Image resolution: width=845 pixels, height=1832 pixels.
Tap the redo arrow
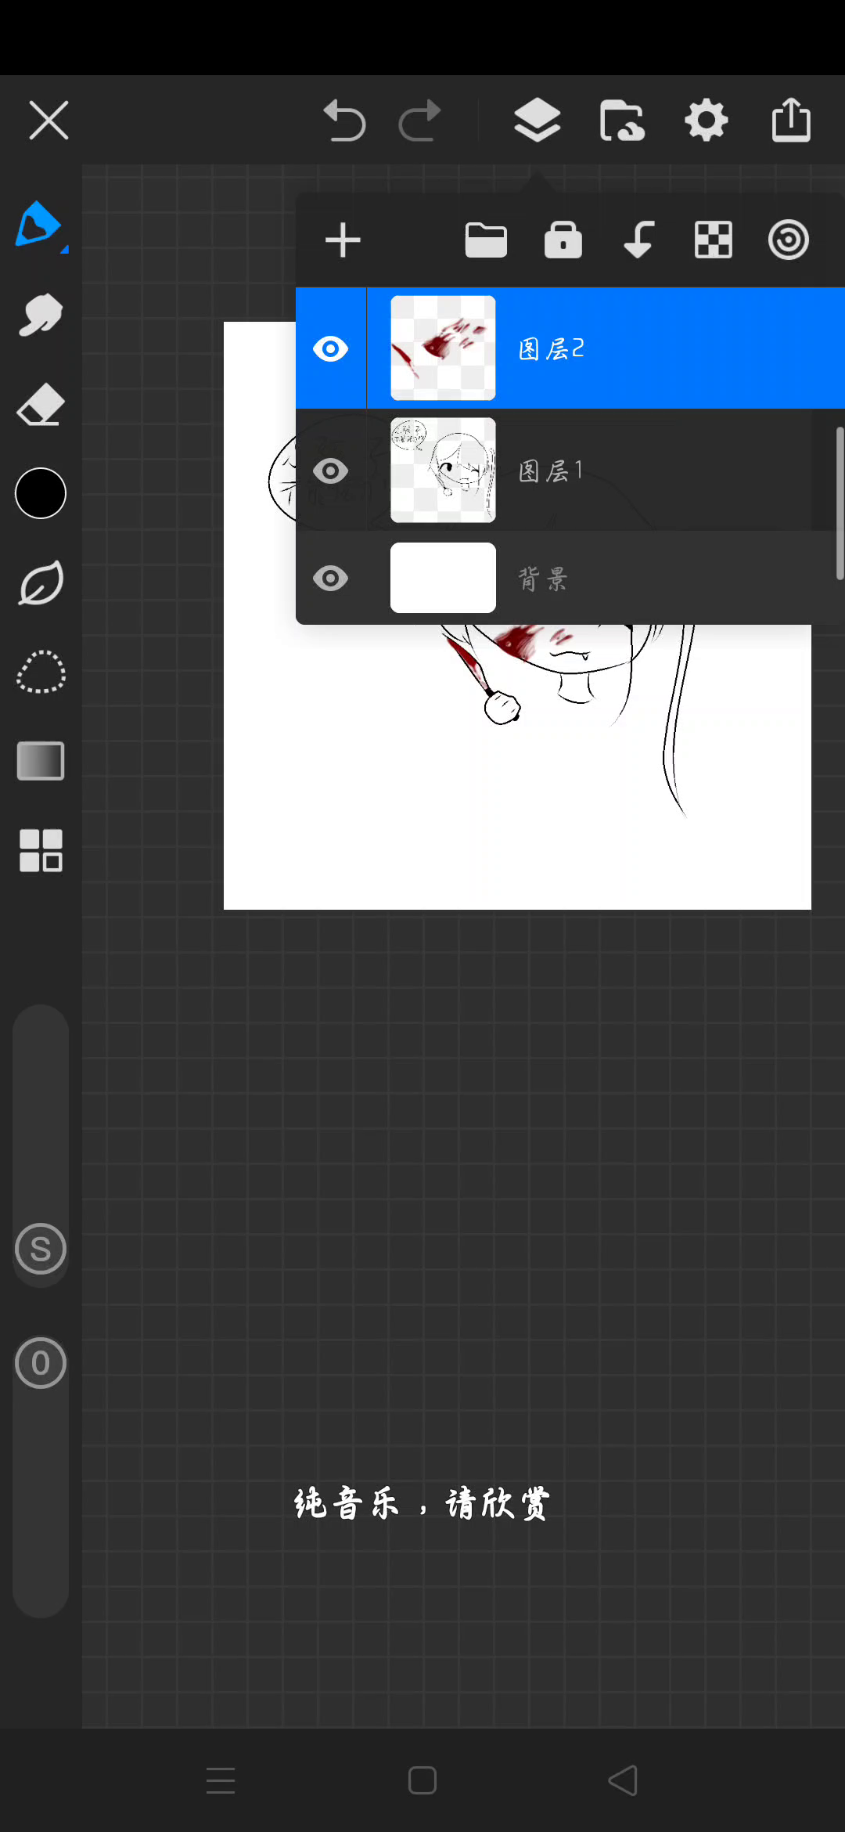pos(420,121)
